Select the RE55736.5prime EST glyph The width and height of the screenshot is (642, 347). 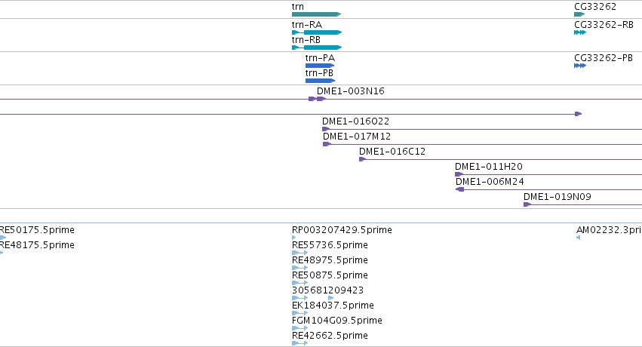[299, 253]
